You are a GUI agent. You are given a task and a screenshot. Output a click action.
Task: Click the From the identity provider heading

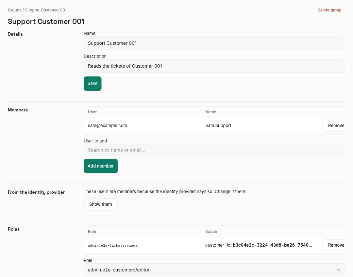click(36, 192)
